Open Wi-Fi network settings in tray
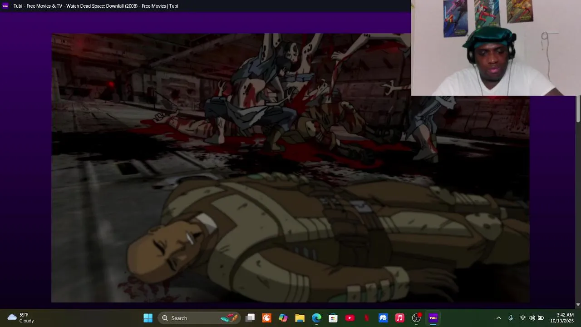Image resolution: width=581 pixels, height=327 pixels. [x=523, y=318]
